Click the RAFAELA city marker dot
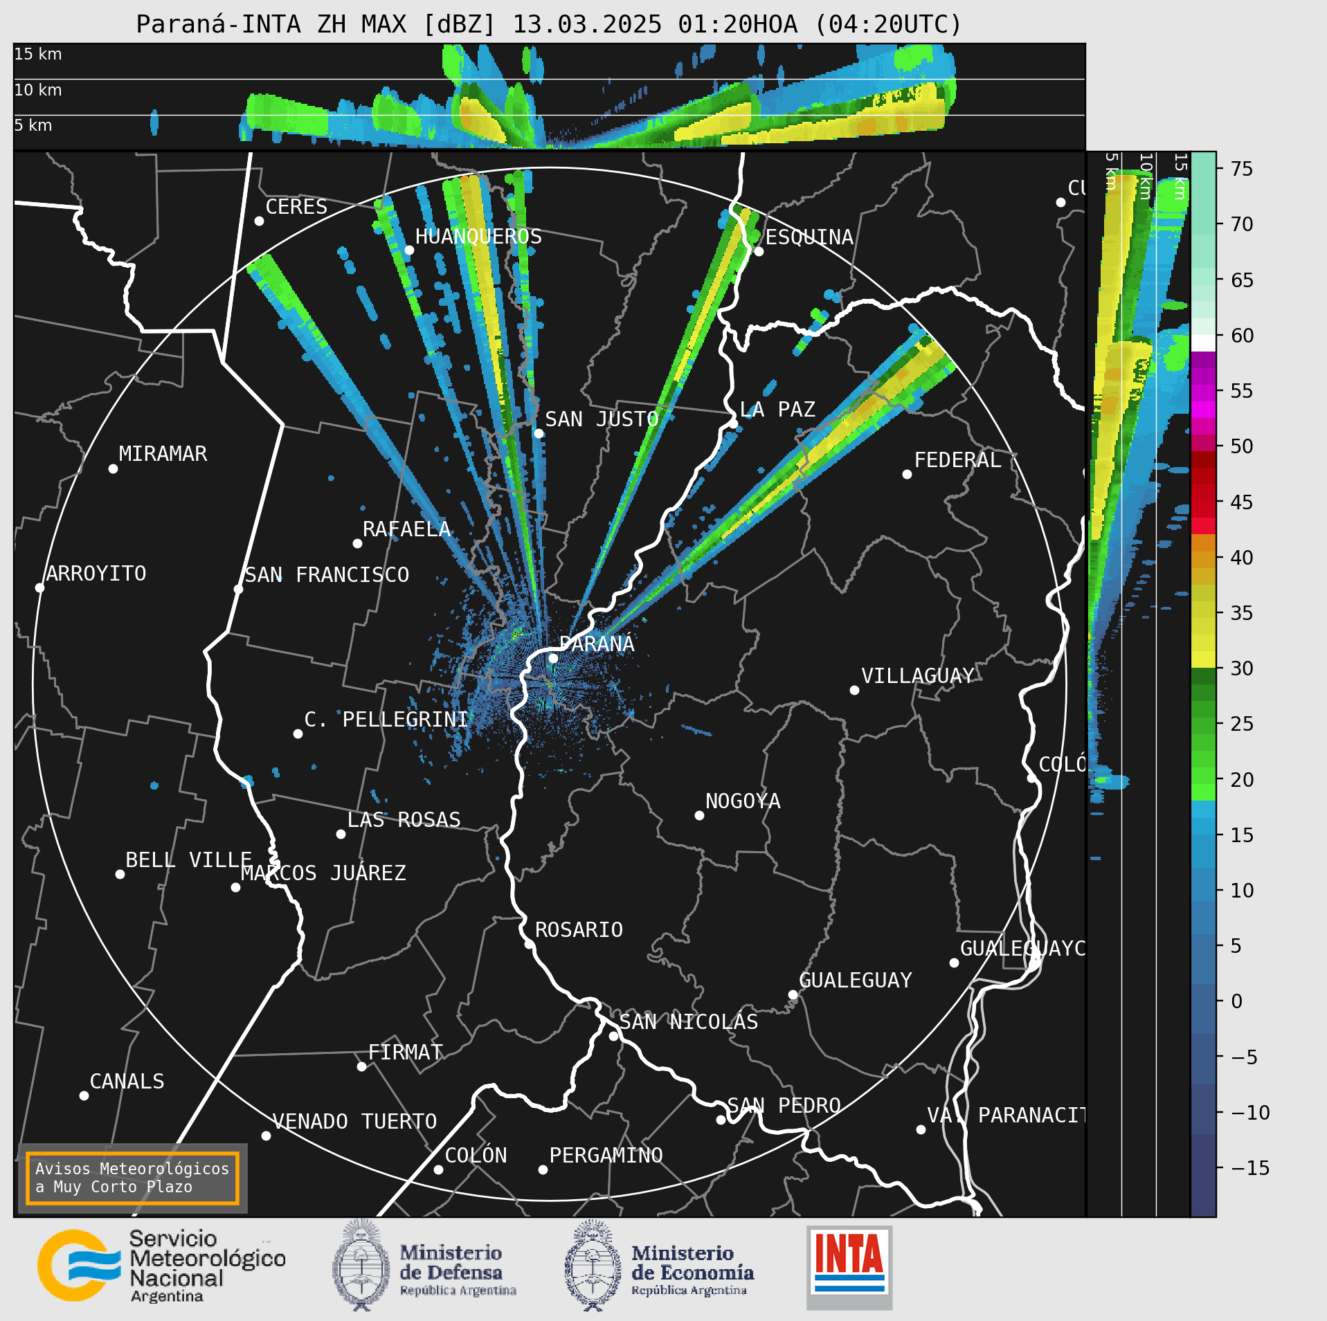This screenshot has width=1327, height=1321. tap(357, 543)
